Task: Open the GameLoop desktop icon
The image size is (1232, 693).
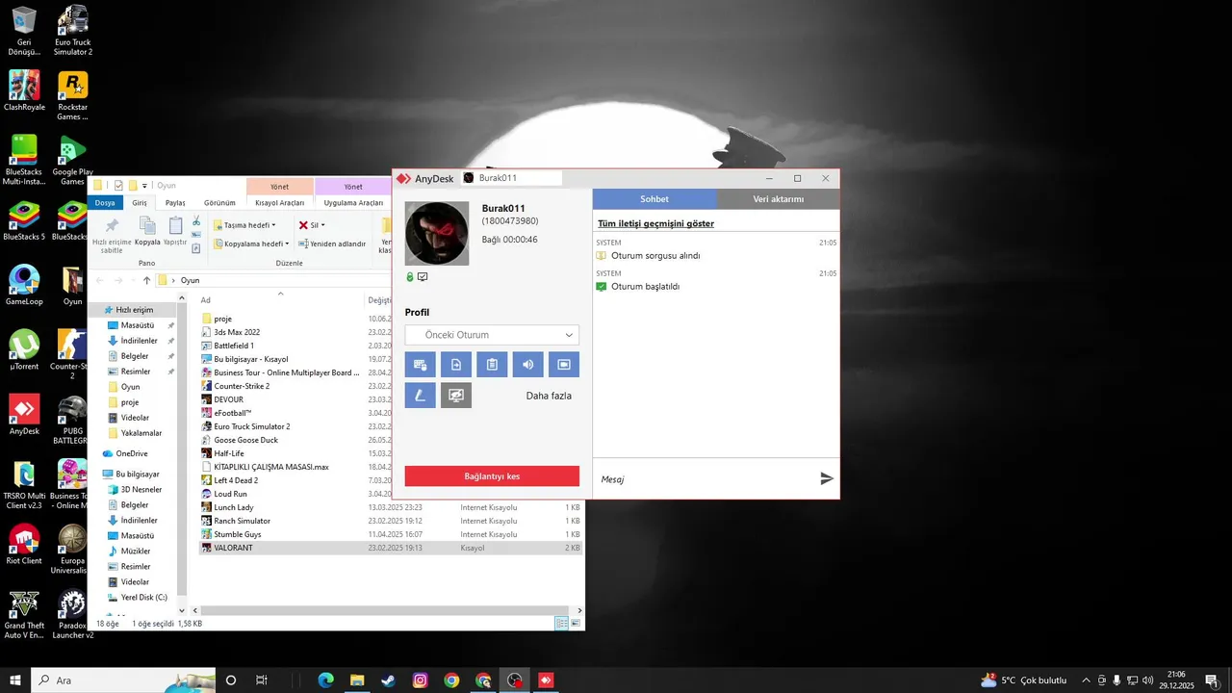Action: [24, 284]
